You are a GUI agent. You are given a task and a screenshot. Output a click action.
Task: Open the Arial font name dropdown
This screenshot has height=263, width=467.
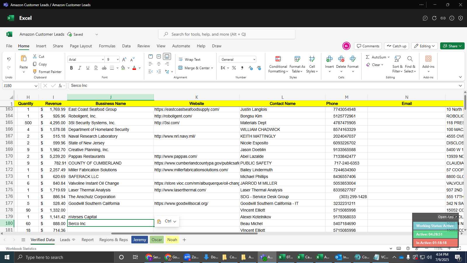pos(103,59)
